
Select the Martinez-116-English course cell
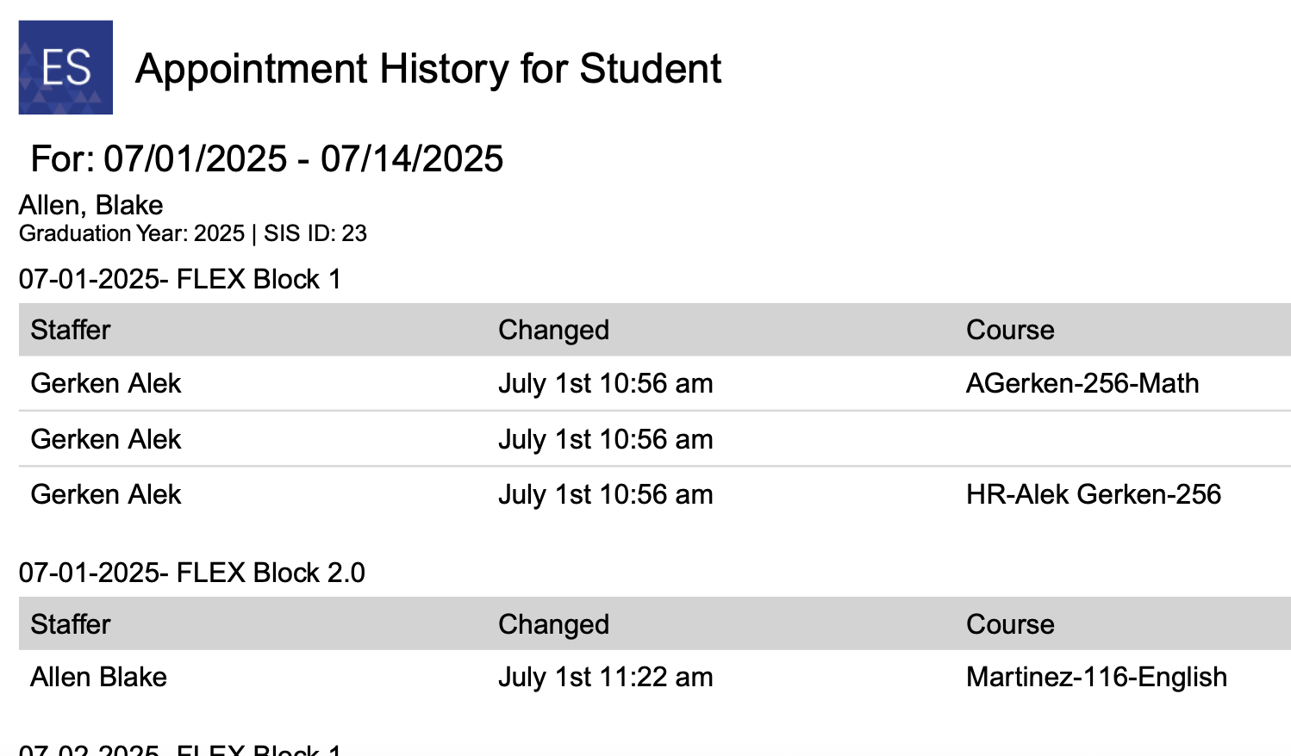(x=1096, y=678)
